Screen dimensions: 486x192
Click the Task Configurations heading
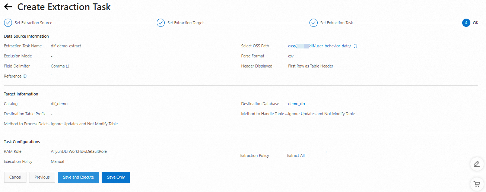[x=22, y=142]
